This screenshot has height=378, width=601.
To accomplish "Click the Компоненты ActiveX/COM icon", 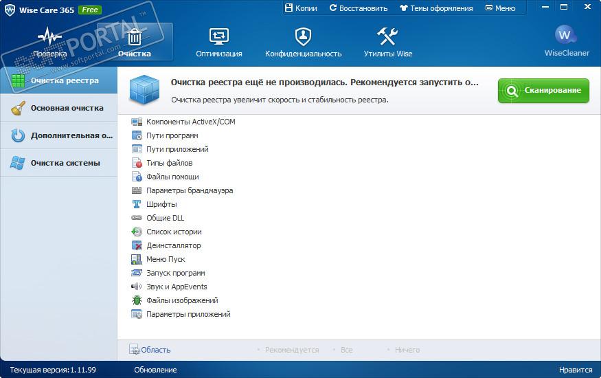I will coord(137,122).
